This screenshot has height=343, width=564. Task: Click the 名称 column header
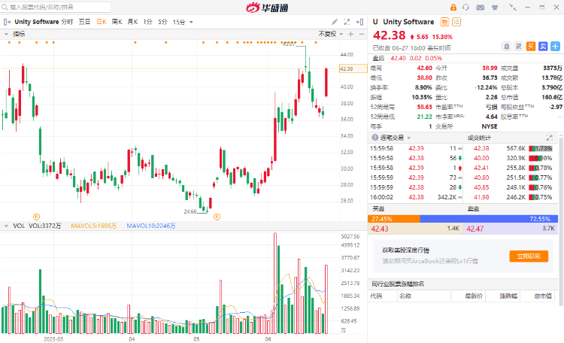(x=405, y=296)
